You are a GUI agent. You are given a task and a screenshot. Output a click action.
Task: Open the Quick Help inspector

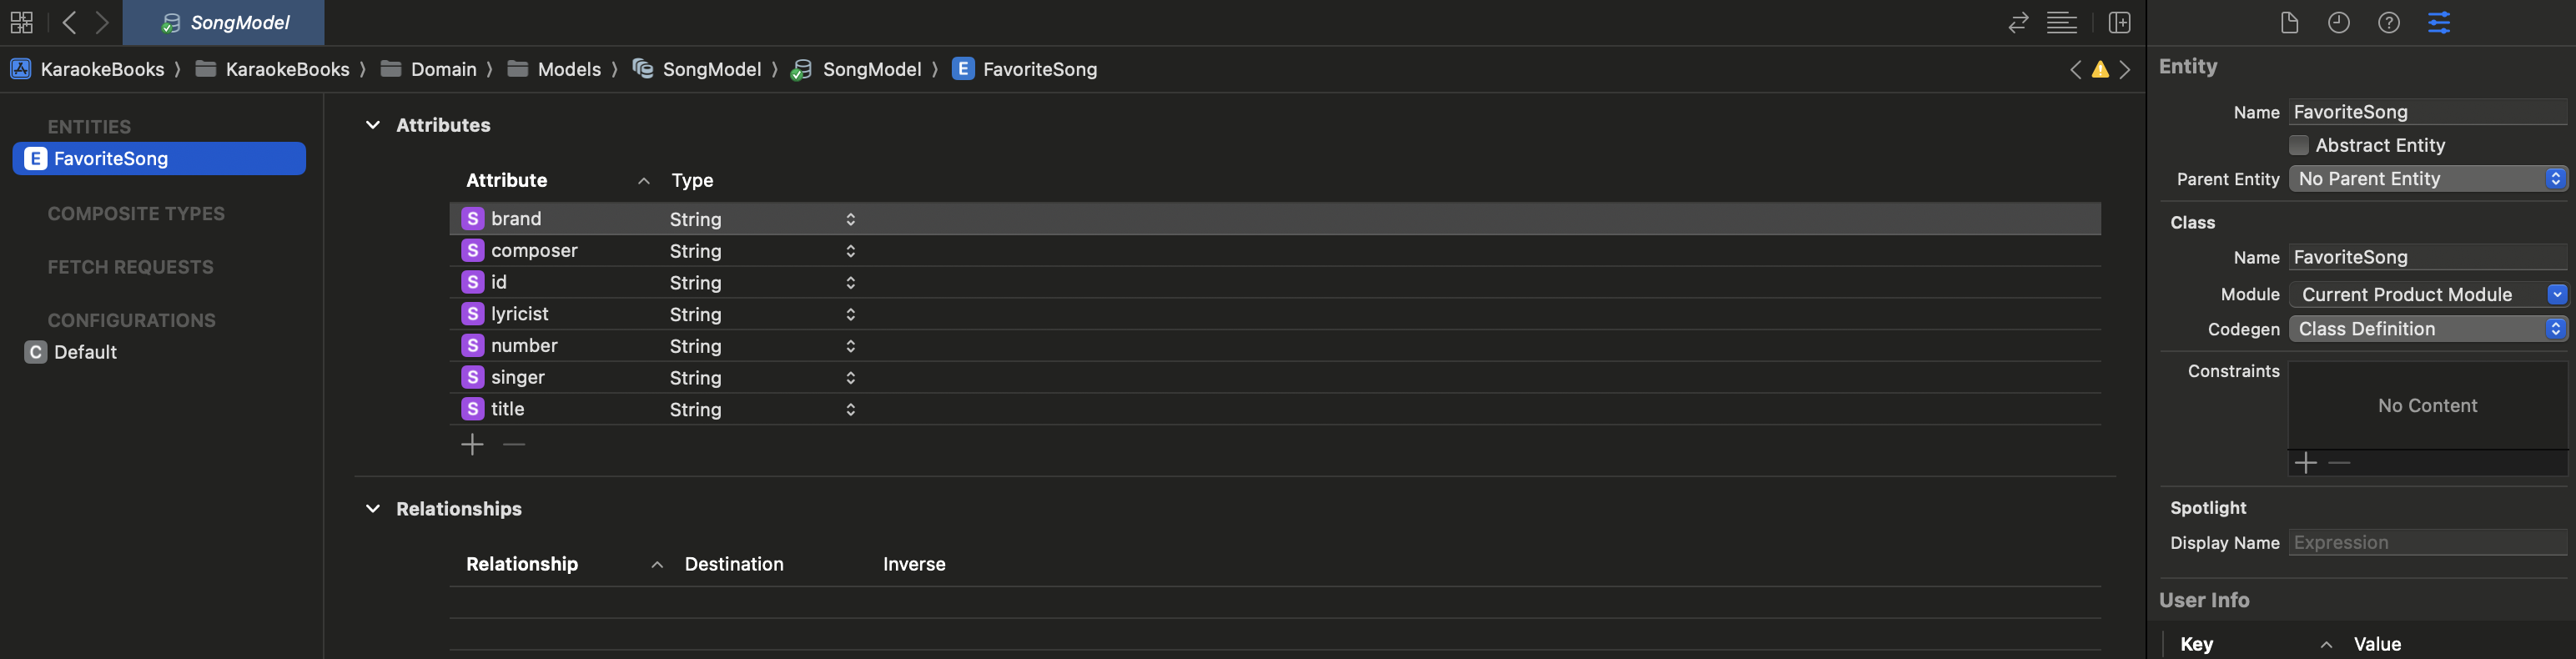tap(2387, 22)
